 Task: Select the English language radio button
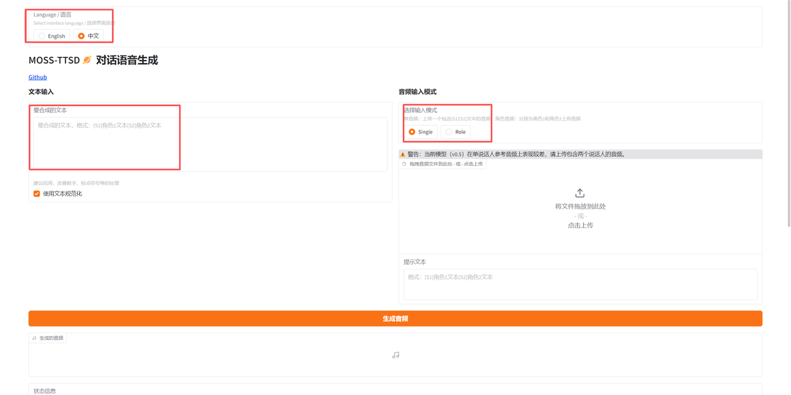click(x=41, y=36)
